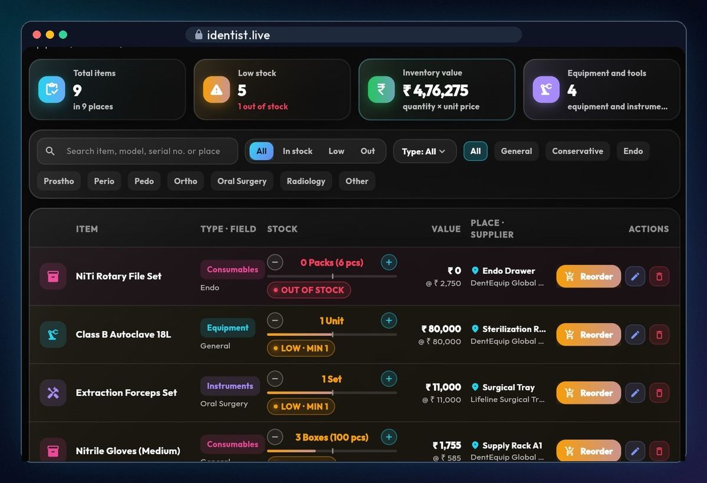Viewport: 707px width, 483px height.
Task: Click the Extraction Forceps Set tools icon
Action: tap(53, 393)
